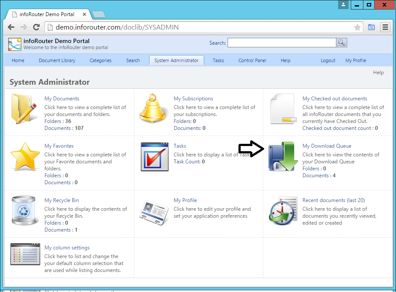Go to the Home tab

[18, 60]
